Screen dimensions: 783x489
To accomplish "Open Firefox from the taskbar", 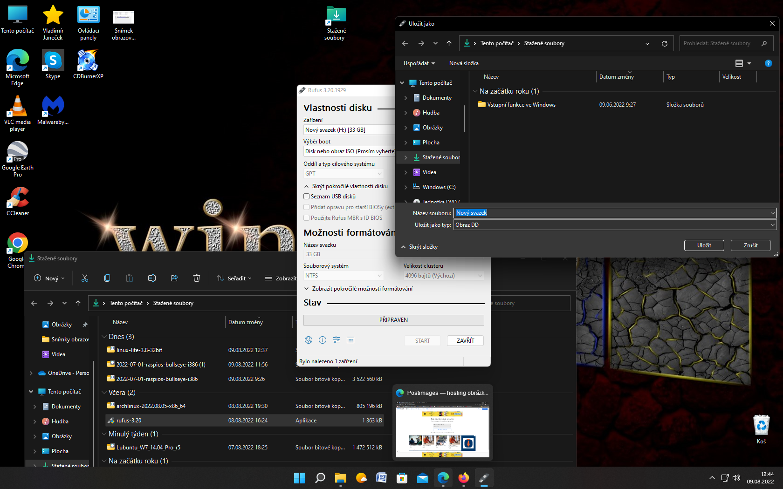I will 464,478.
